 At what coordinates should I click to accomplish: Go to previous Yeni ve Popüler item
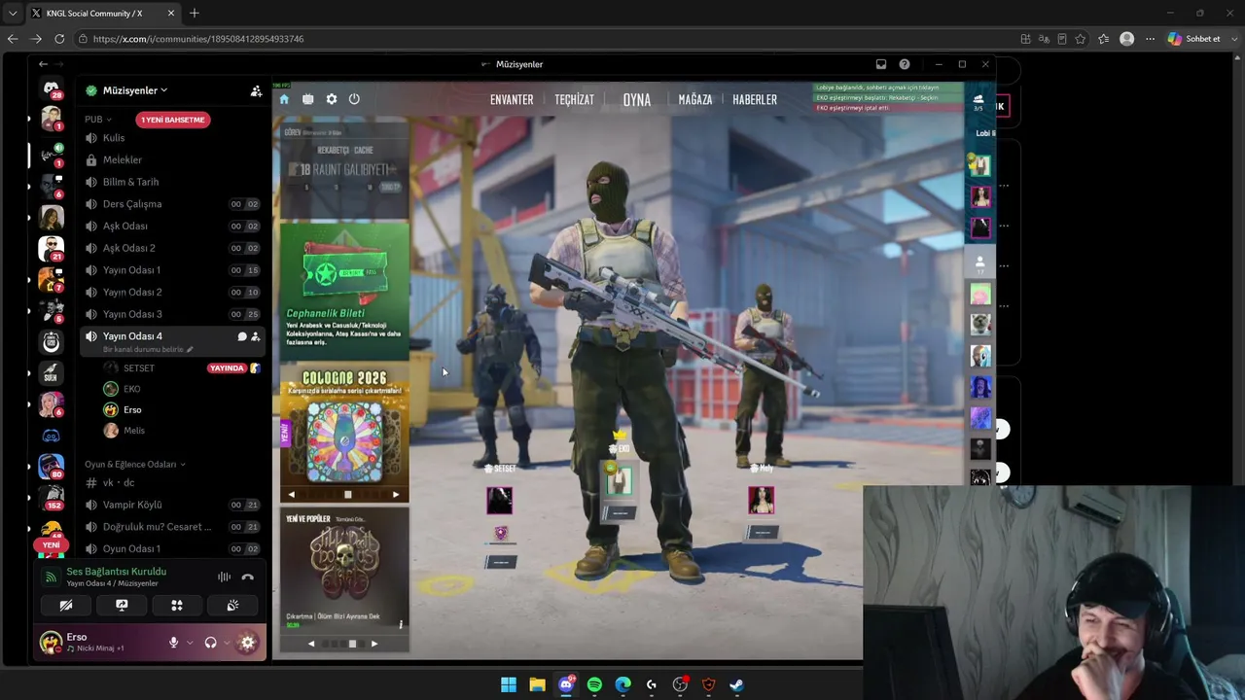tap(311, 644)
